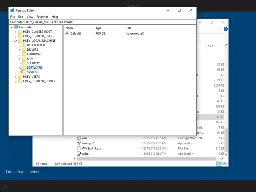
Task: Switch Explorer to large icons view
Action: click(225, 163)
